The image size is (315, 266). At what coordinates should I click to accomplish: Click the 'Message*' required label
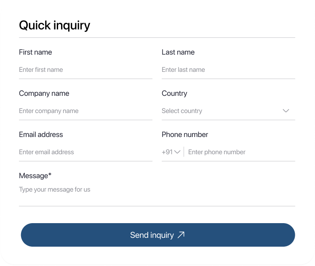click(35, 176)
